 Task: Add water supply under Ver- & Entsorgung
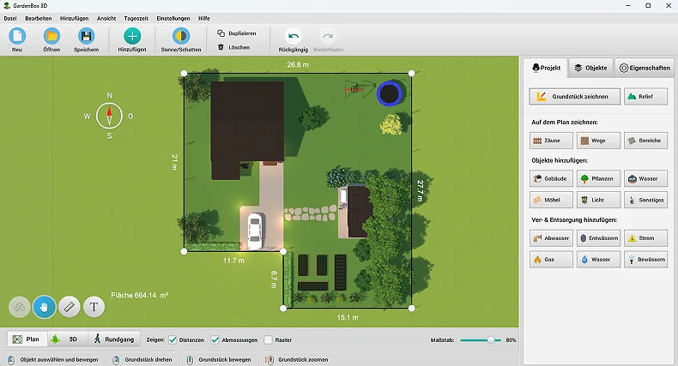[x=598, y=260]
